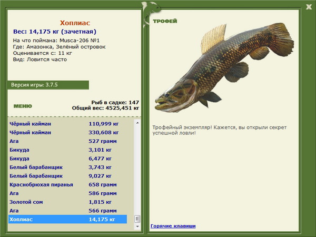
Task: Select the Белый барабанщик 9,027 кг entry
Action: point(68,176)
